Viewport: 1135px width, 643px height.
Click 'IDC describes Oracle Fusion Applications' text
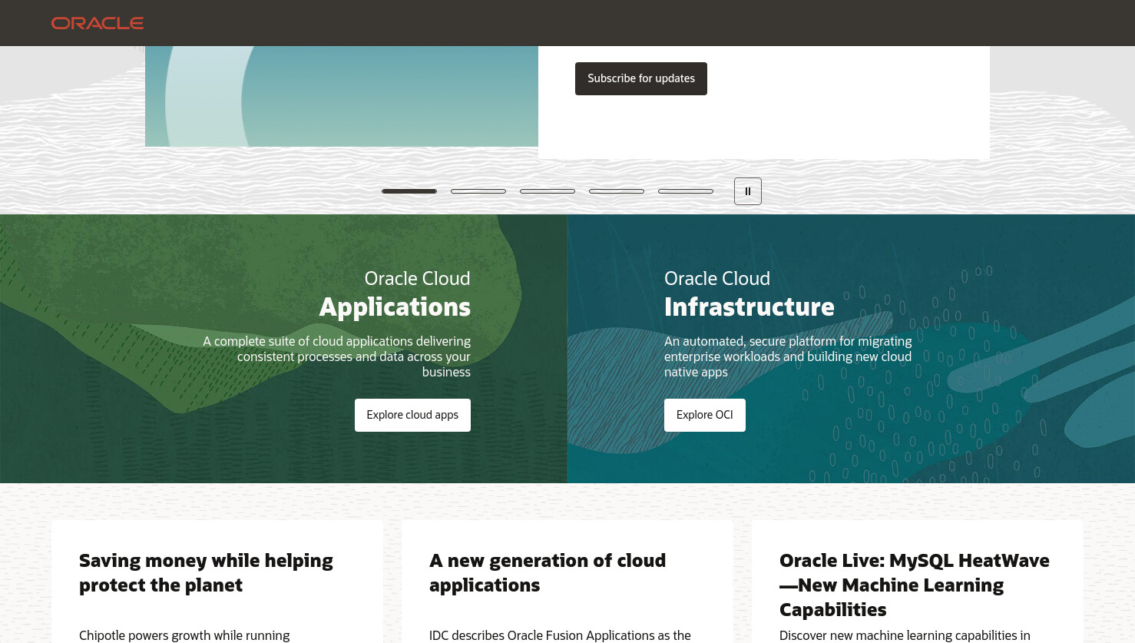(x=560, y=635)
